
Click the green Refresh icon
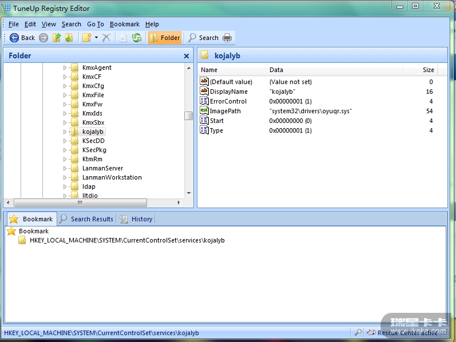(x=137, y=38)
